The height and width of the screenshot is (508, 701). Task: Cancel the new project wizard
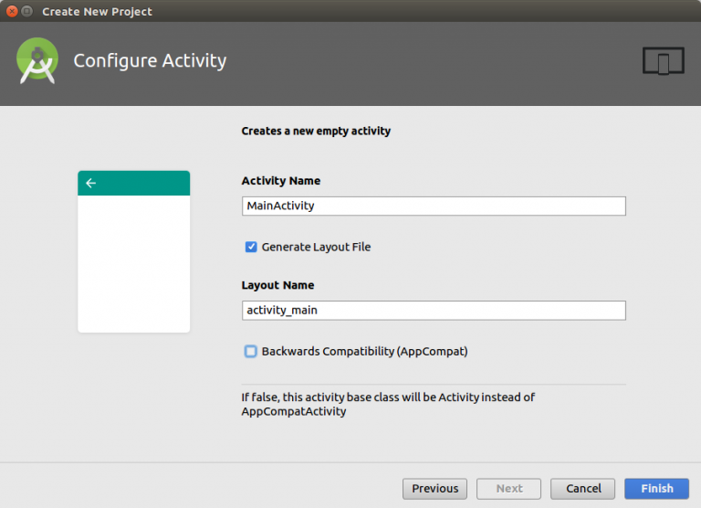[x=583, y=488]
